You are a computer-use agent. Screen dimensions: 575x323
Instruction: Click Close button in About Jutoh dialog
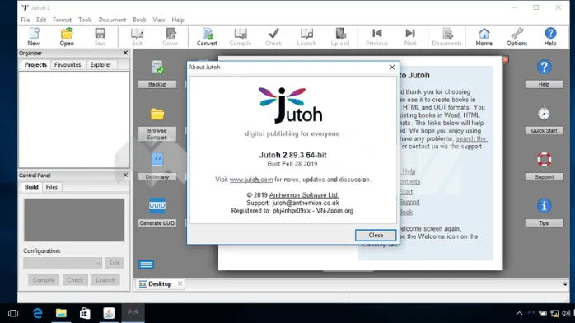tap(376, 236)
